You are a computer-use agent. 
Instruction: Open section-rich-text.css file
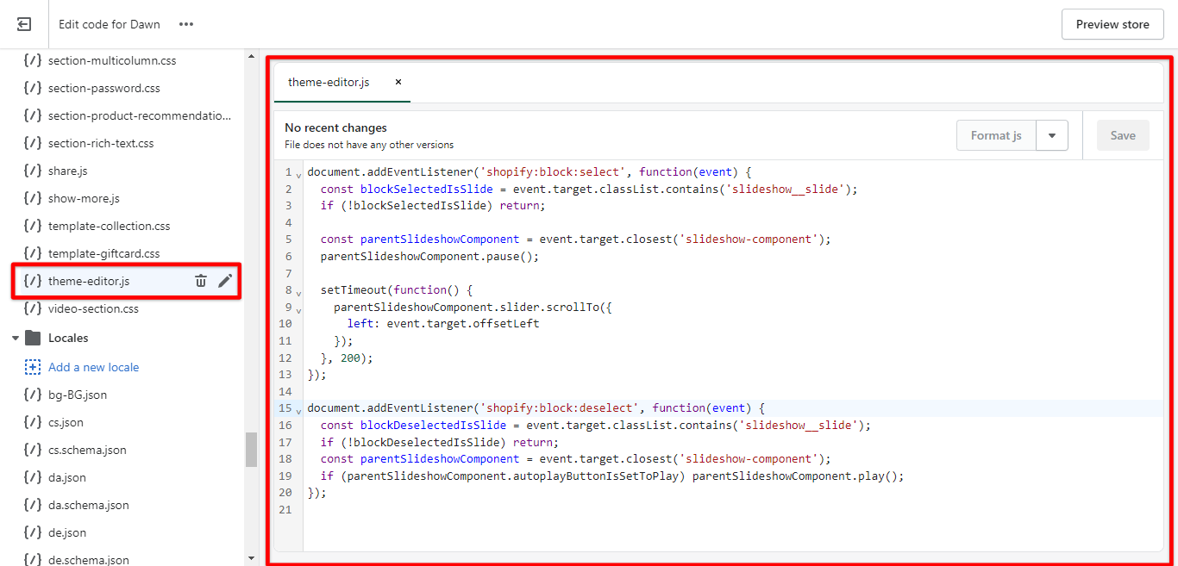tap(101, 143)
